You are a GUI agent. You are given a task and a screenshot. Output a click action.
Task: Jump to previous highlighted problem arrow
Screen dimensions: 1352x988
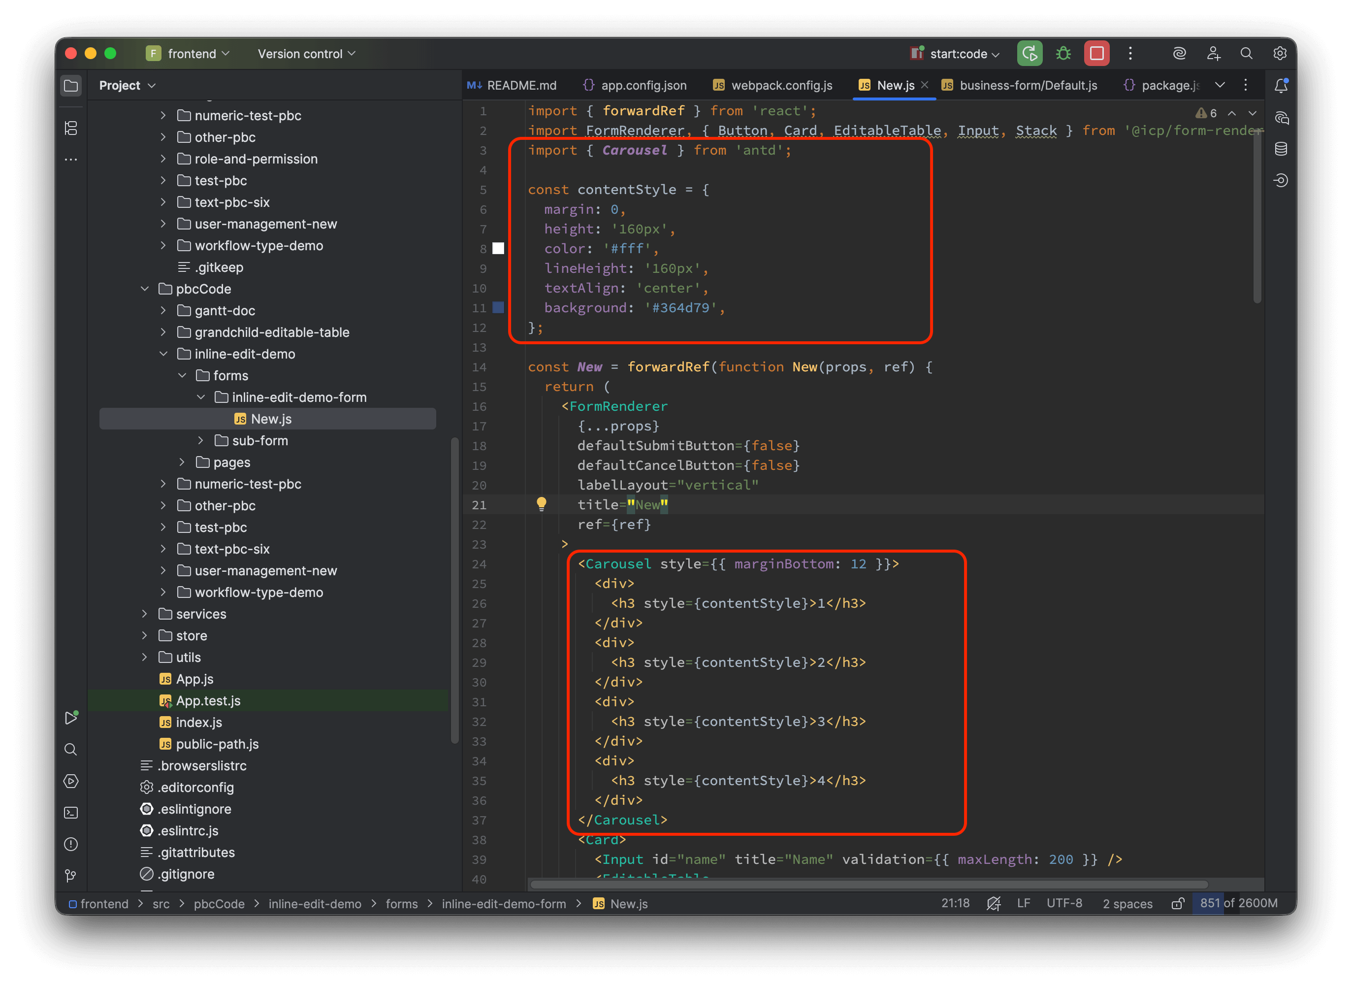1231,113
